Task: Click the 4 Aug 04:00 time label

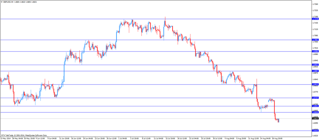Action: pos(230,139)
